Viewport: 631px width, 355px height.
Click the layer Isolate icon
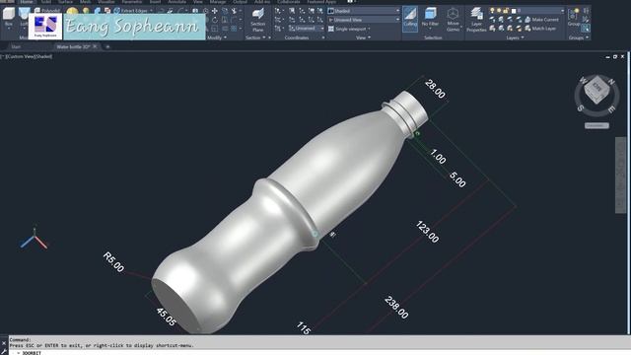501,20
